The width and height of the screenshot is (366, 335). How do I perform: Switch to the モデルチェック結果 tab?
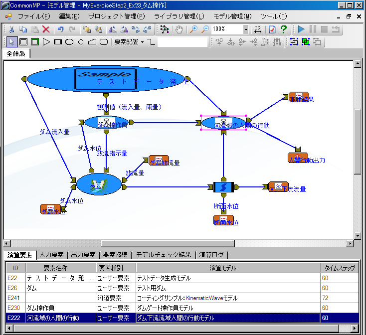[163, 255]
